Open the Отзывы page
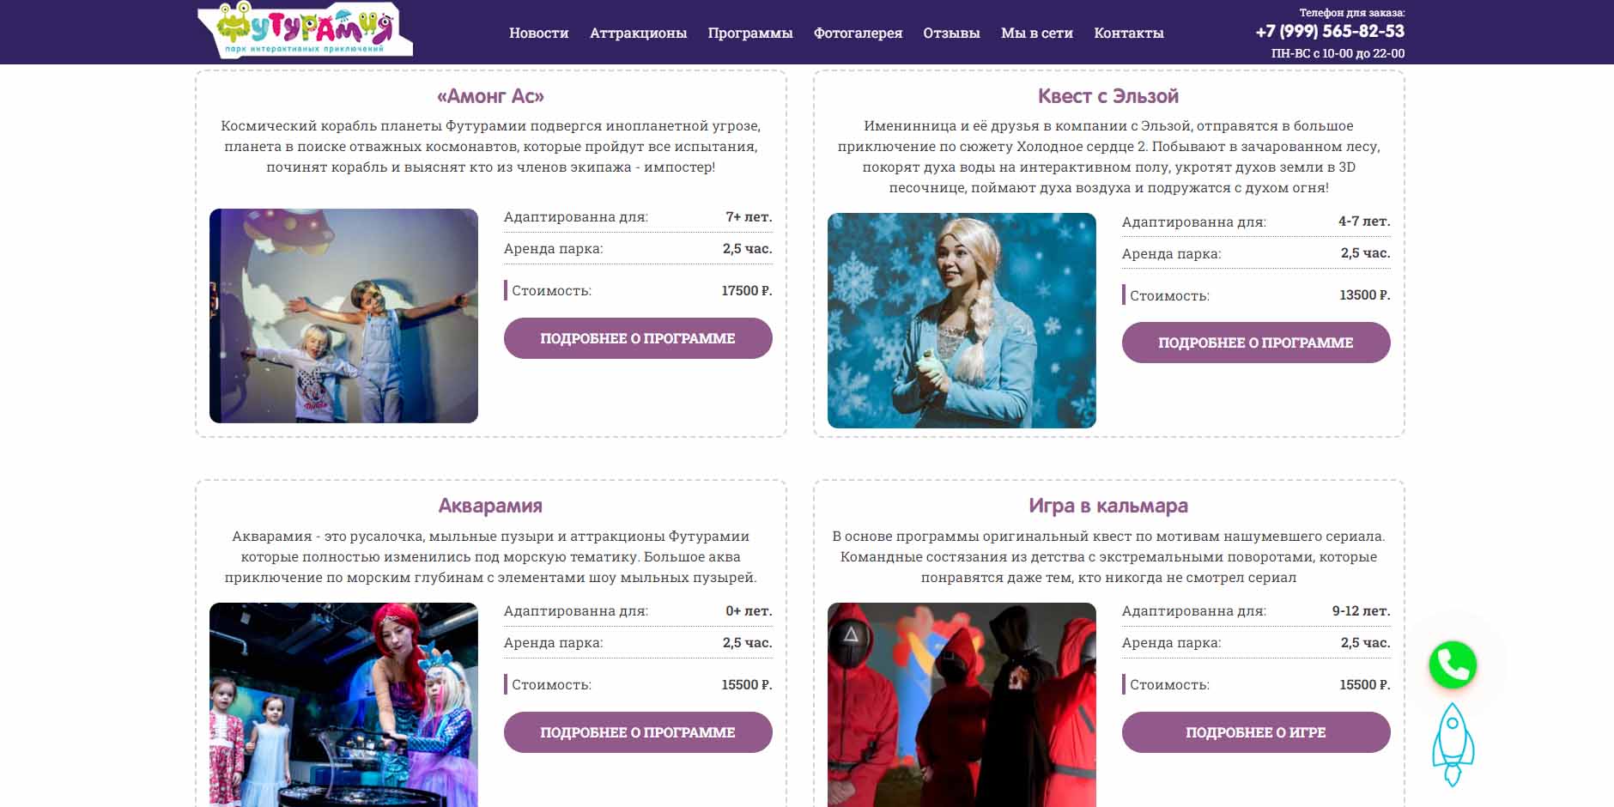1614x807 pixels. tap(951, 33)
